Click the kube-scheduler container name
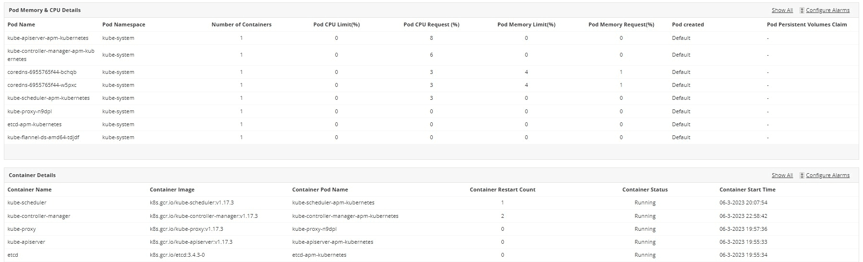 pos(27,202)
